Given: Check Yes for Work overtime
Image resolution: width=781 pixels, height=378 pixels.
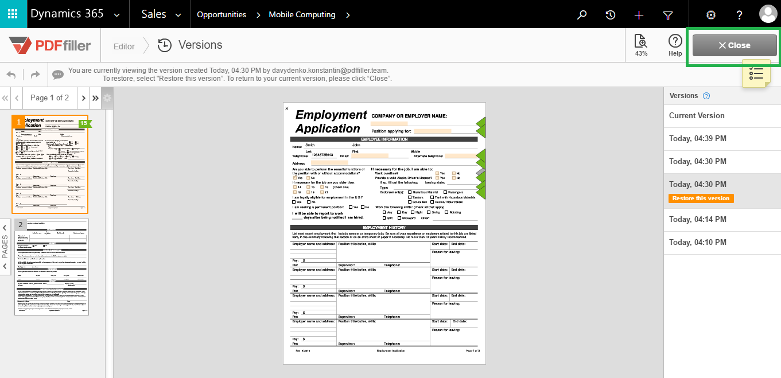Looking at the screenshot, I should coord(437,173).
